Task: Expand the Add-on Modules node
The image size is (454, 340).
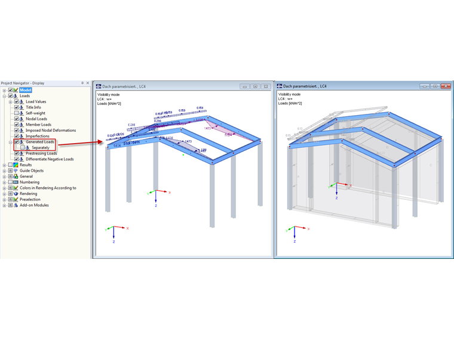Action: 4,206
